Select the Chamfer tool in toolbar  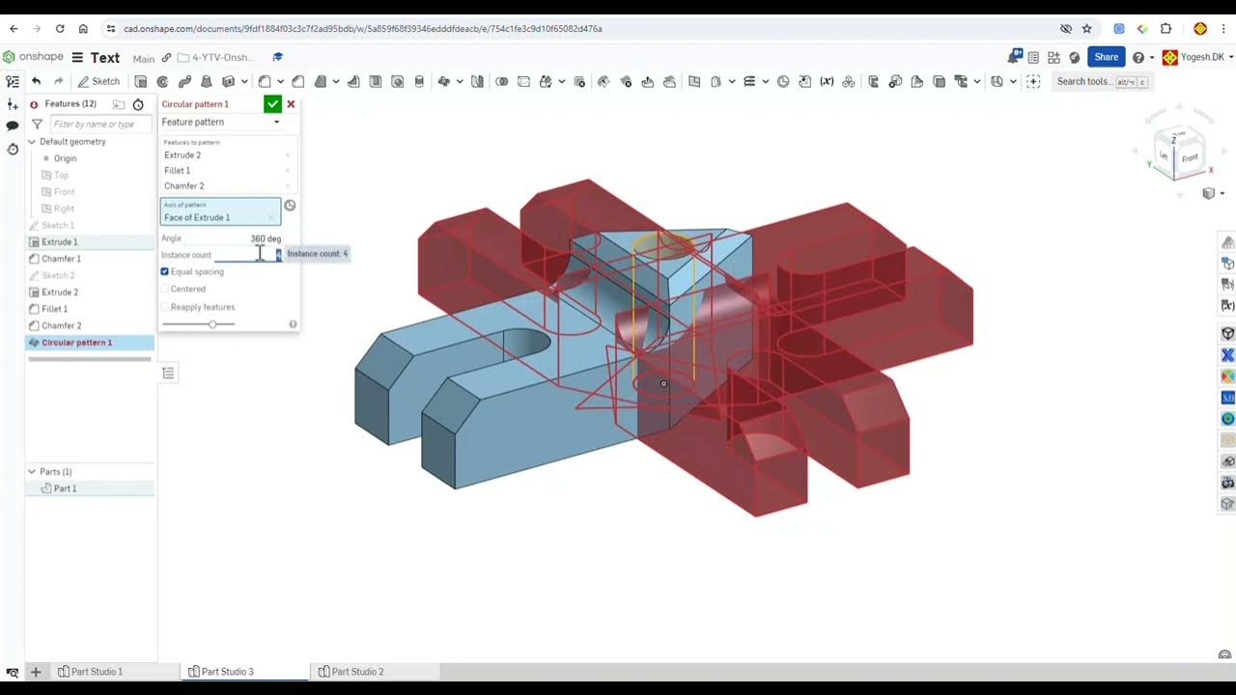[x=298, y=82]
